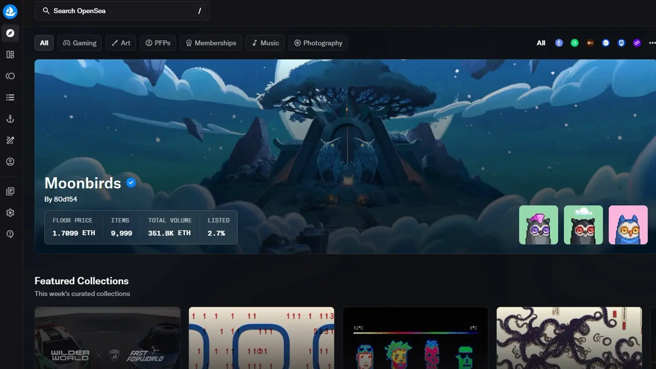The height and width of the screenshot is (369, 656).
Task: Click the 1.7099 ETH floor price value
Action: pyautogui.click(x=74, y=233)
